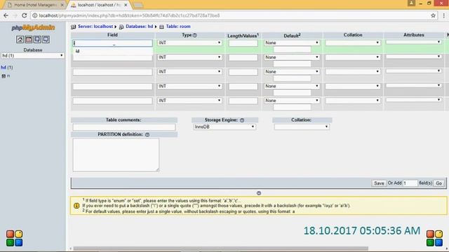View site information icon in address bar
The width and height of the screenshot is (449, 252).
click(x=34, y=15)
